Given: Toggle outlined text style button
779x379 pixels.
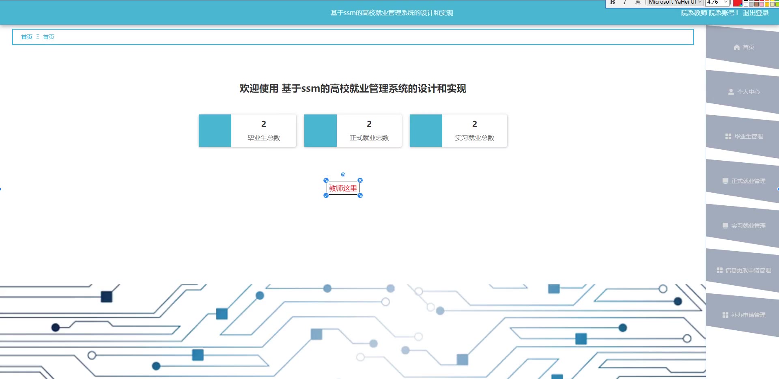Looking at the screenshot, I should click(x=638, y=2).
